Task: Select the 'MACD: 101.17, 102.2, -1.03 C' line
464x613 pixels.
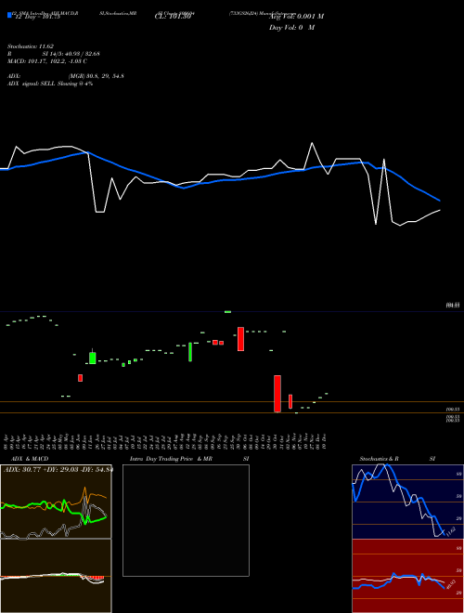Action: [x=47, y=61]
